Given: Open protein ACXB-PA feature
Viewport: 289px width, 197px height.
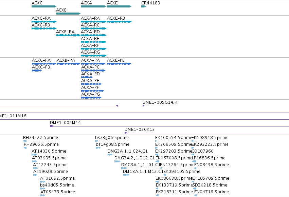Looking at the screenshot, I should click(x=68, y=64).
